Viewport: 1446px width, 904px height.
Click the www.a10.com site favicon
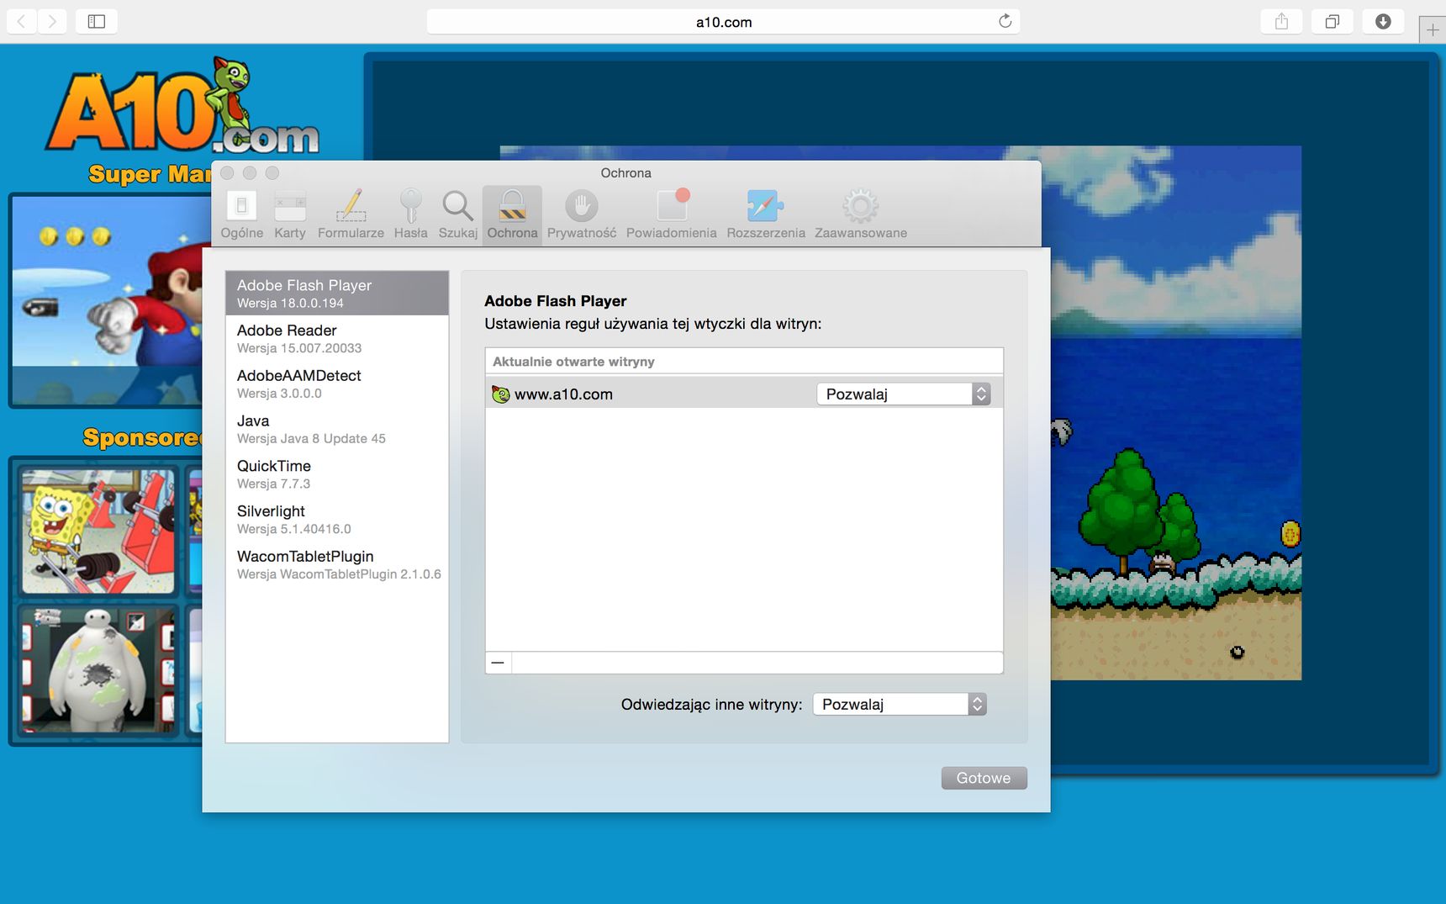(500, 394)
